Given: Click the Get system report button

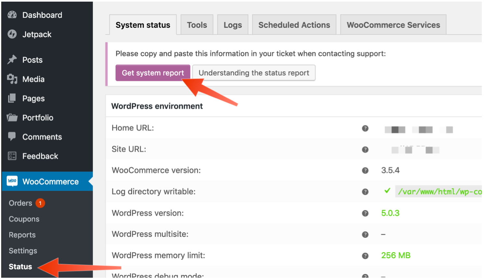Looking at the screenshot, I should 153,73.
